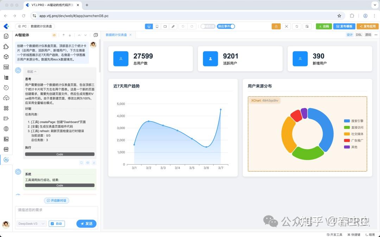
Task: Click the 出码 export code button
Action: 324,26
